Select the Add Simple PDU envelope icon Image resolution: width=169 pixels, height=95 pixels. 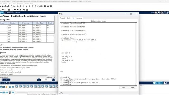[24, 10]
